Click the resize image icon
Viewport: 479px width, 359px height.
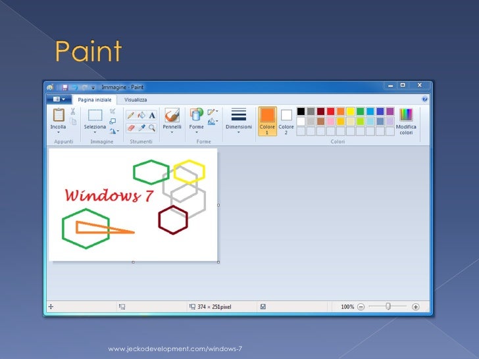(x=113, y=121)
